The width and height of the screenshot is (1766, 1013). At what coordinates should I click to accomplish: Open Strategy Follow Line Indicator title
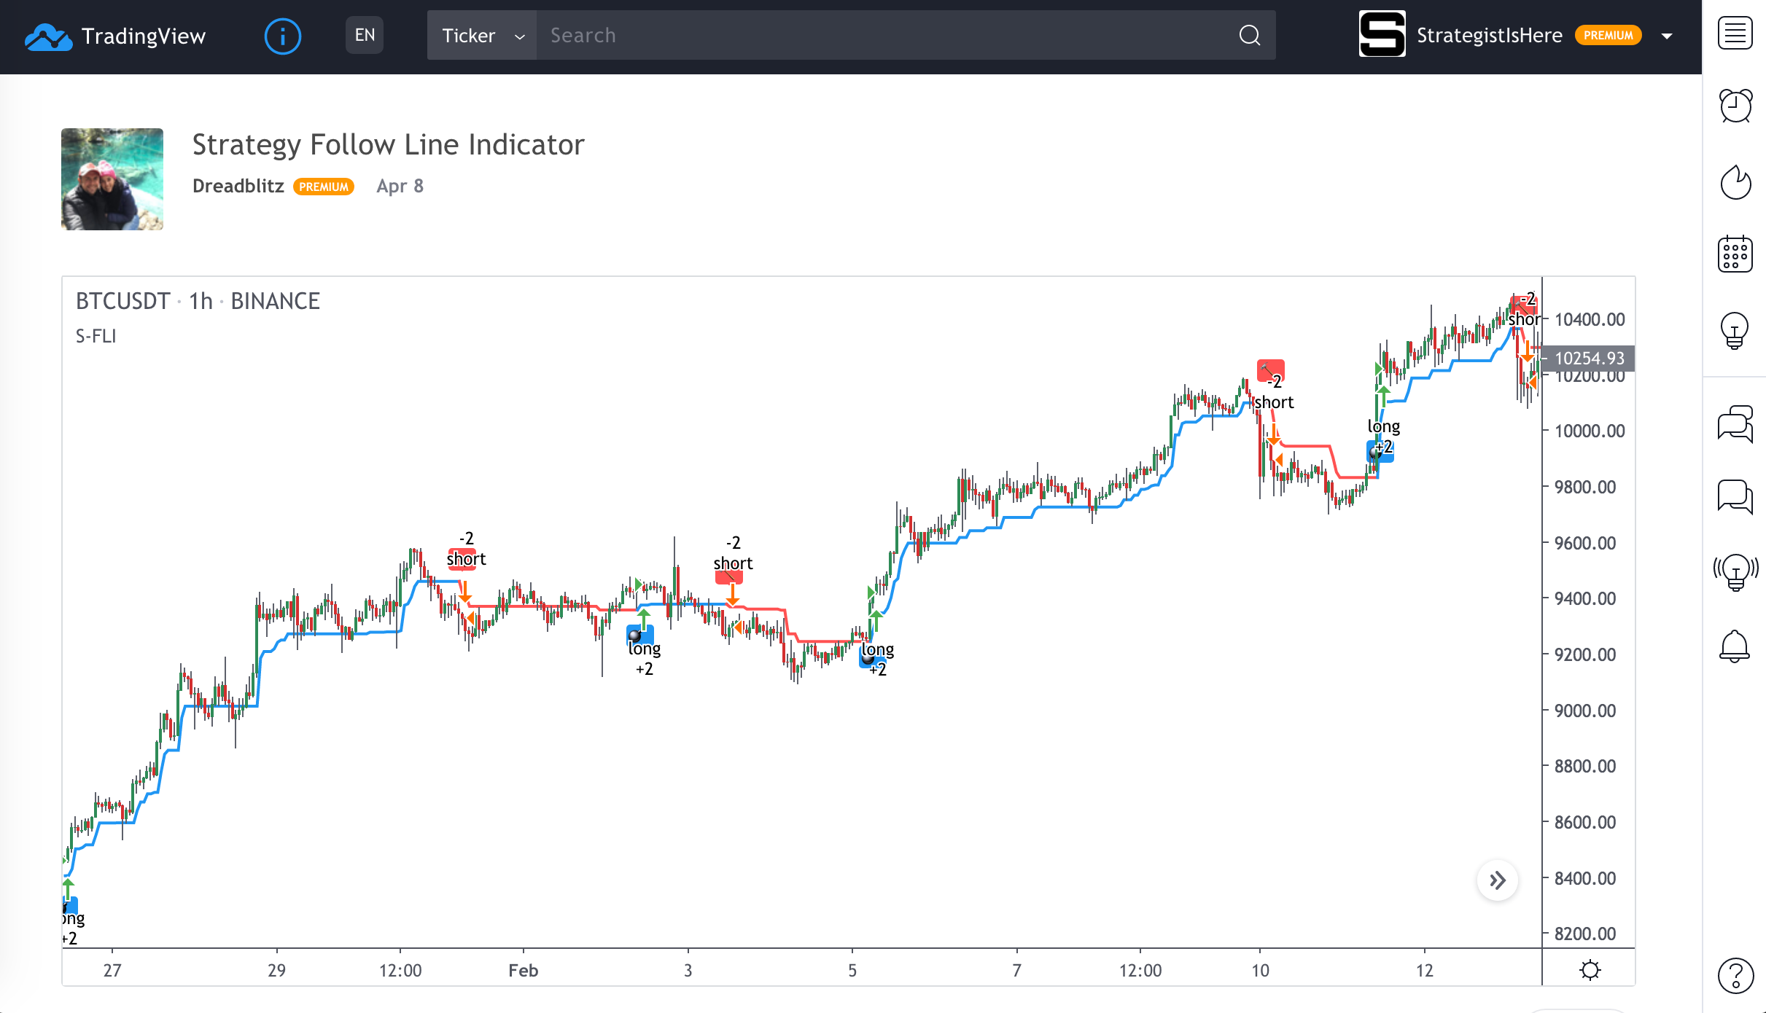coord(389,145)
